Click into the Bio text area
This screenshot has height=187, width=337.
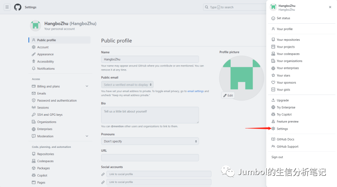click(x=150, y=115)
